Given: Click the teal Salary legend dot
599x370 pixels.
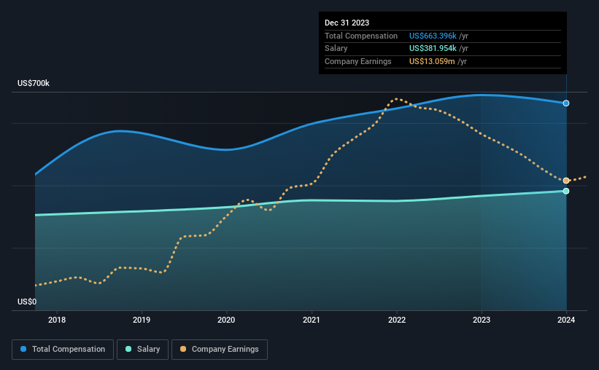Looking at the screenshot, I should tap(128, 349).
